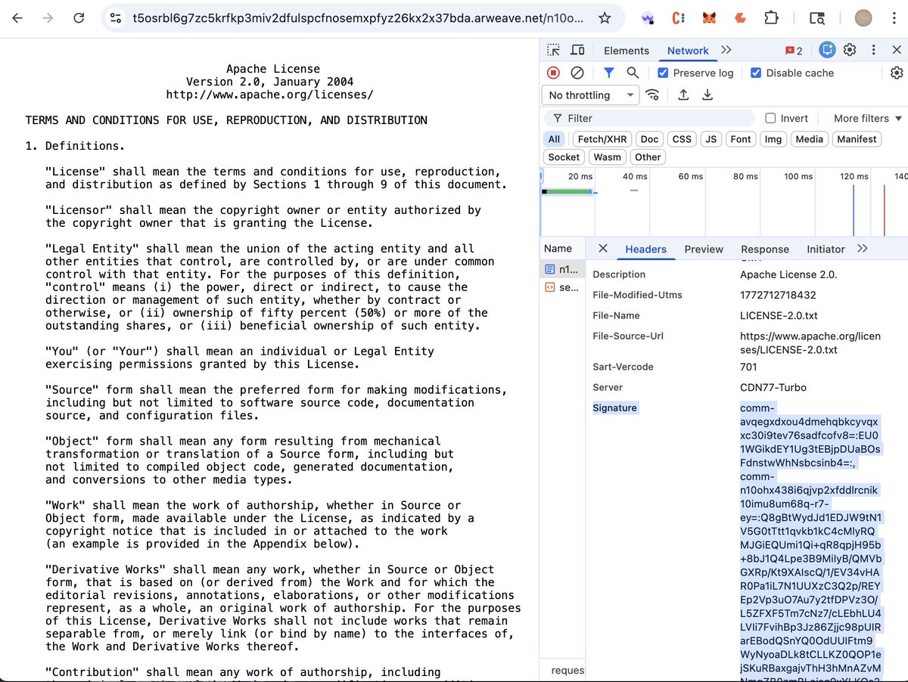
Task: Expand the More filters dropdown
Action: (x=868, y=118)
